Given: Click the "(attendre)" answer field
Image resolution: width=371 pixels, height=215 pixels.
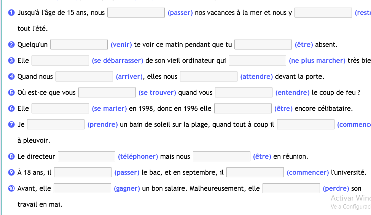Looking at the screenshot, I should (x=209, y=76).
